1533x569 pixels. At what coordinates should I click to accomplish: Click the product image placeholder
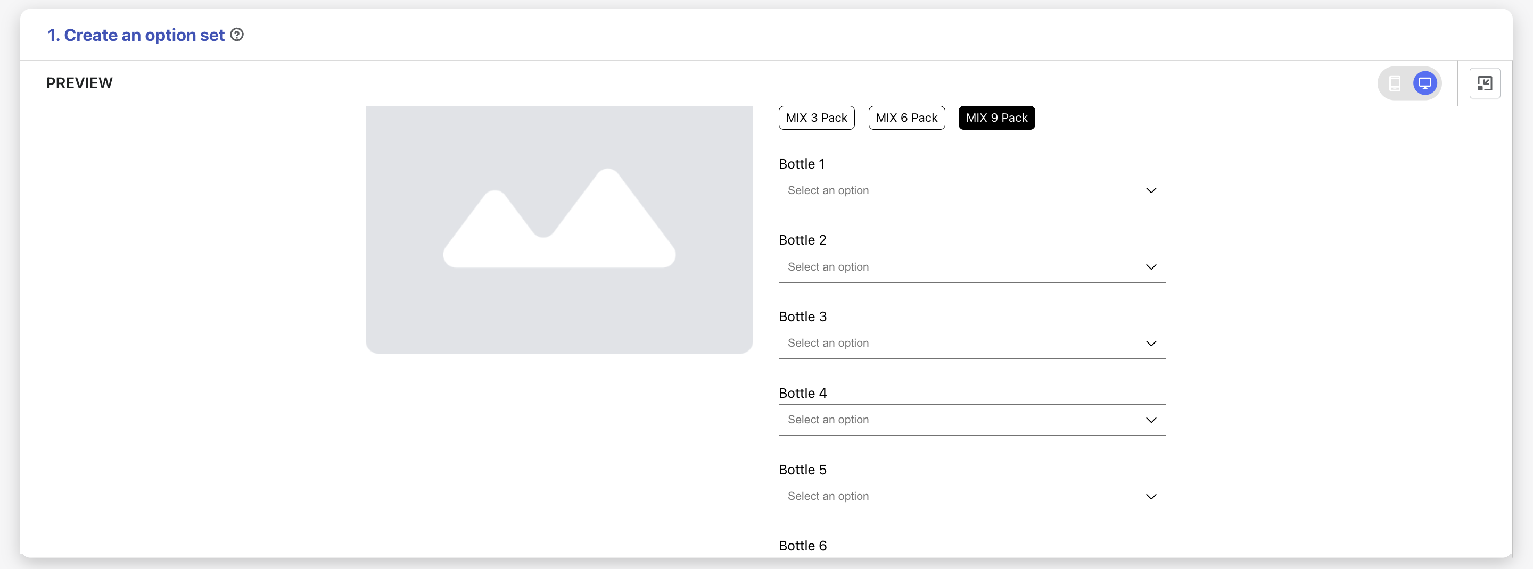pyautogui.click(x=559, y=229)
